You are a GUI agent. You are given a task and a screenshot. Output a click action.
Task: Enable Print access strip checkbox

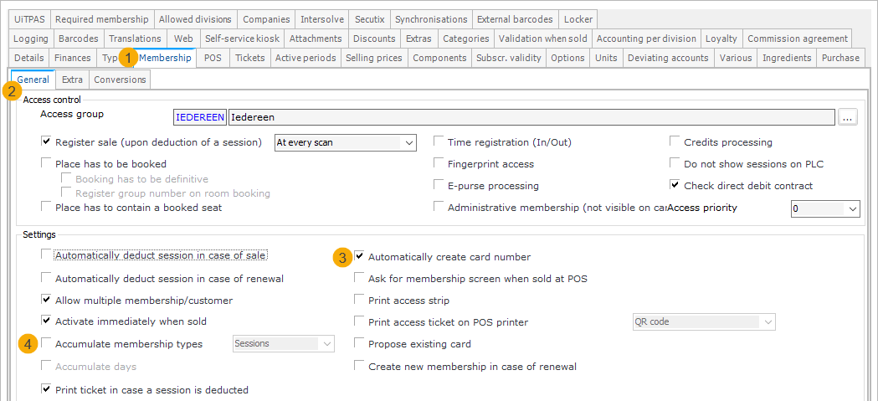(360, 300)
